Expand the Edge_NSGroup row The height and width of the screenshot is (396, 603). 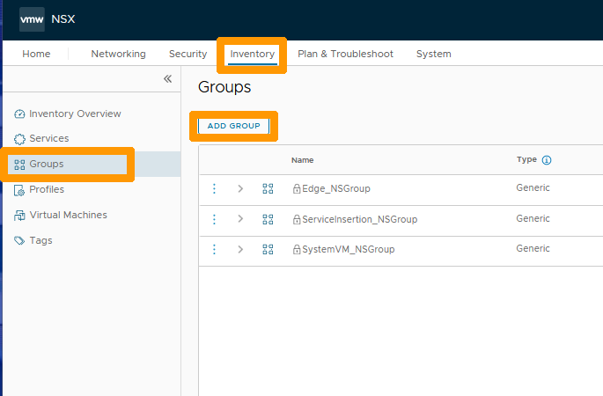tap(240, 188)
